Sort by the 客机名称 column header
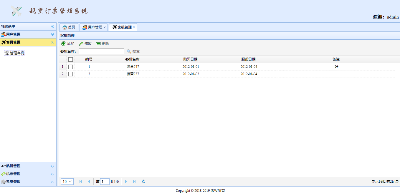Viewport: 400px width, 193px height. pos(133,59)
